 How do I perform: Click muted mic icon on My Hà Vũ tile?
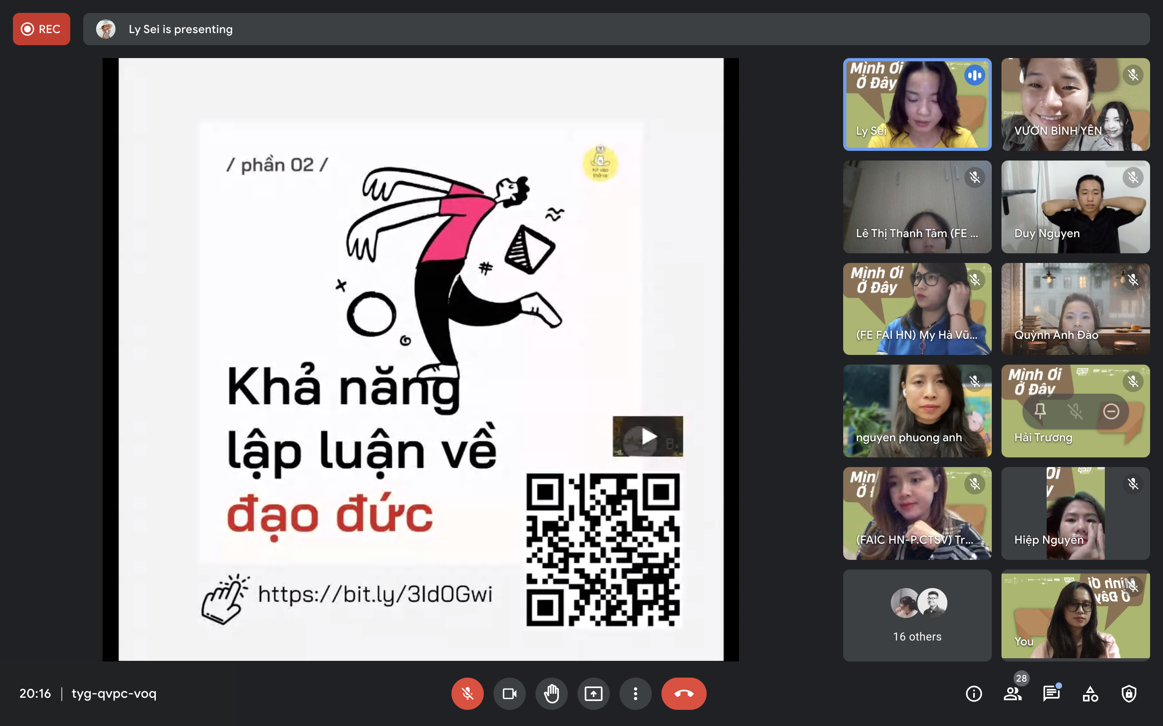[x=974, y=280]
